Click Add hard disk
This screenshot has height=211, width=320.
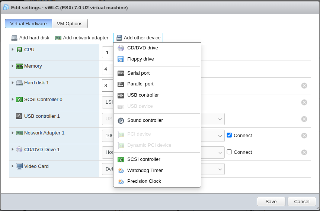pyautogui.click(x=30, y=38)
